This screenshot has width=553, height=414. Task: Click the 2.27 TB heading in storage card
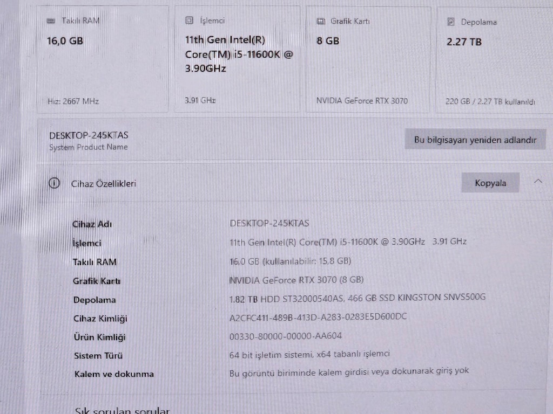[464, 42]
